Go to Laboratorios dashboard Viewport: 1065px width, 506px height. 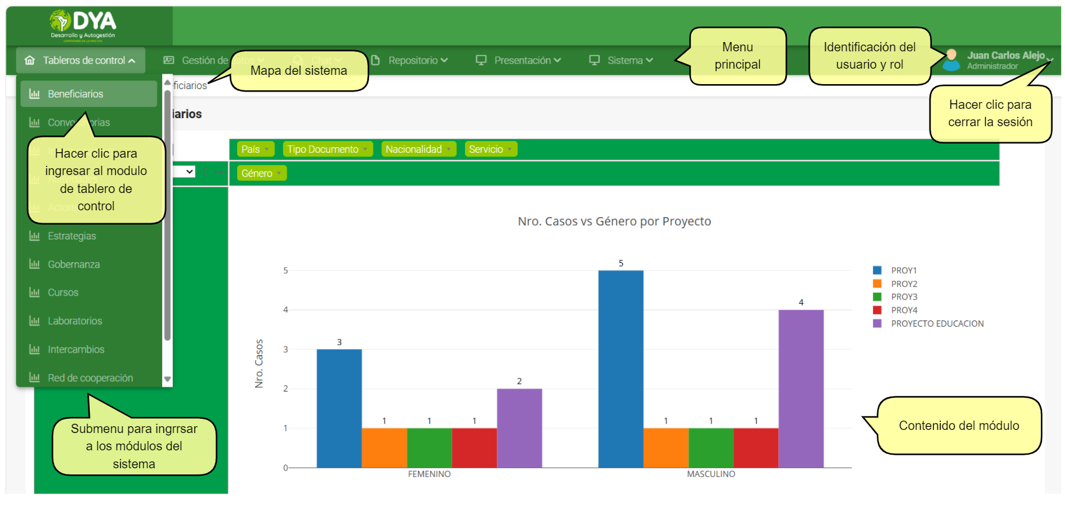[x=75, y=321]
